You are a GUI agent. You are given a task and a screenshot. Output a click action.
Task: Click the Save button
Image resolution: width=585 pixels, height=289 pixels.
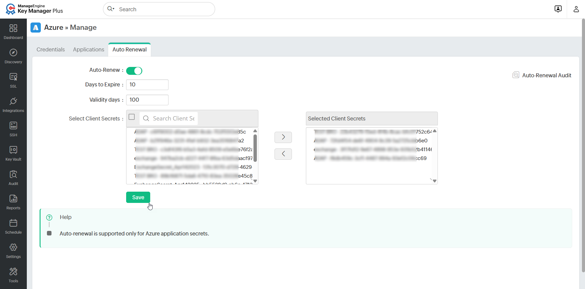[x=138, y=197]
